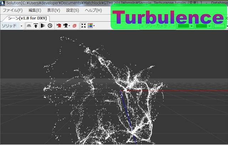The height and width of the screenshot is (145, 228).
Task: Select the シーン(v1.8 for DX9) tab
Action: 27,18
